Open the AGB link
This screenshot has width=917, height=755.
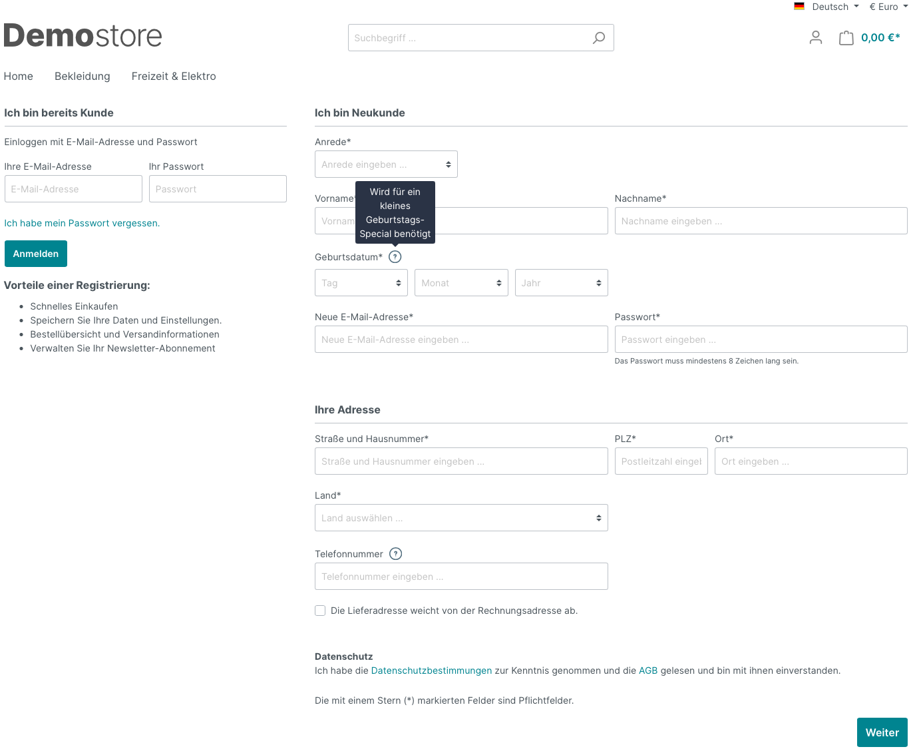pyautogui.click(x=648, y=670)
